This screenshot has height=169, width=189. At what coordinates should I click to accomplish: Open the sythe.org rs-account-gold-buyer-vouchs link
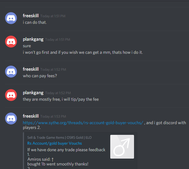[83, 123]
